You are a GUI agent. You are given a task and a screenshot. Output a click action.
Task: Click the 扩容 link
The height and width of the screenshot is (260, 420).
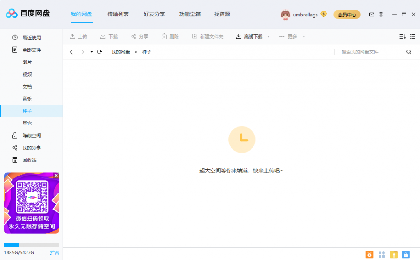[x=55, y=253]
